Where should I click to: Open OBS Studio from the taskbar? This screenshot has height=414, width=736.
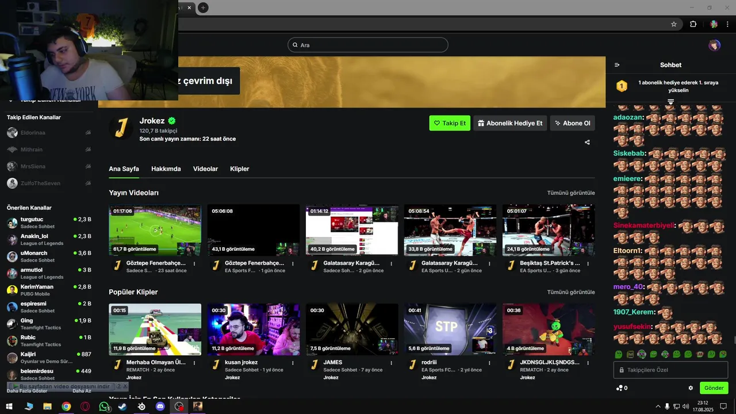(179, 407)
